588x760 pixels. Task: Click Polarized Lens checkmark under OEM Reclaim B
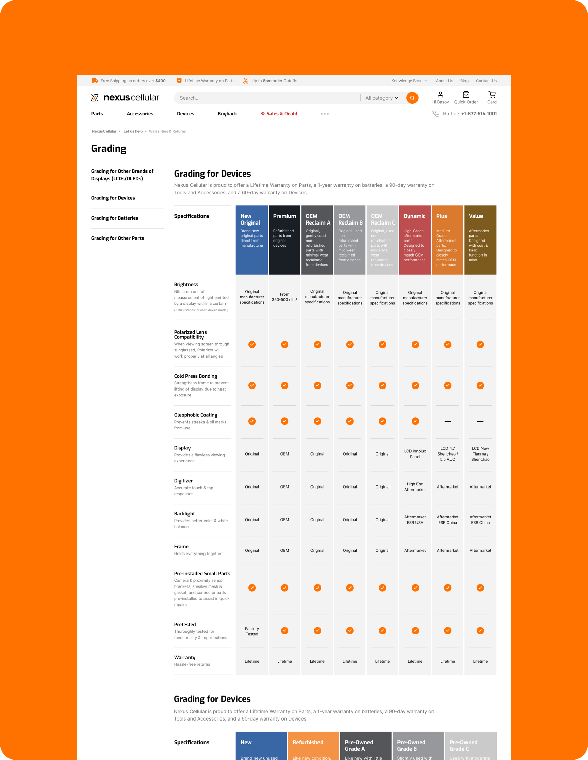click(350, 345)
